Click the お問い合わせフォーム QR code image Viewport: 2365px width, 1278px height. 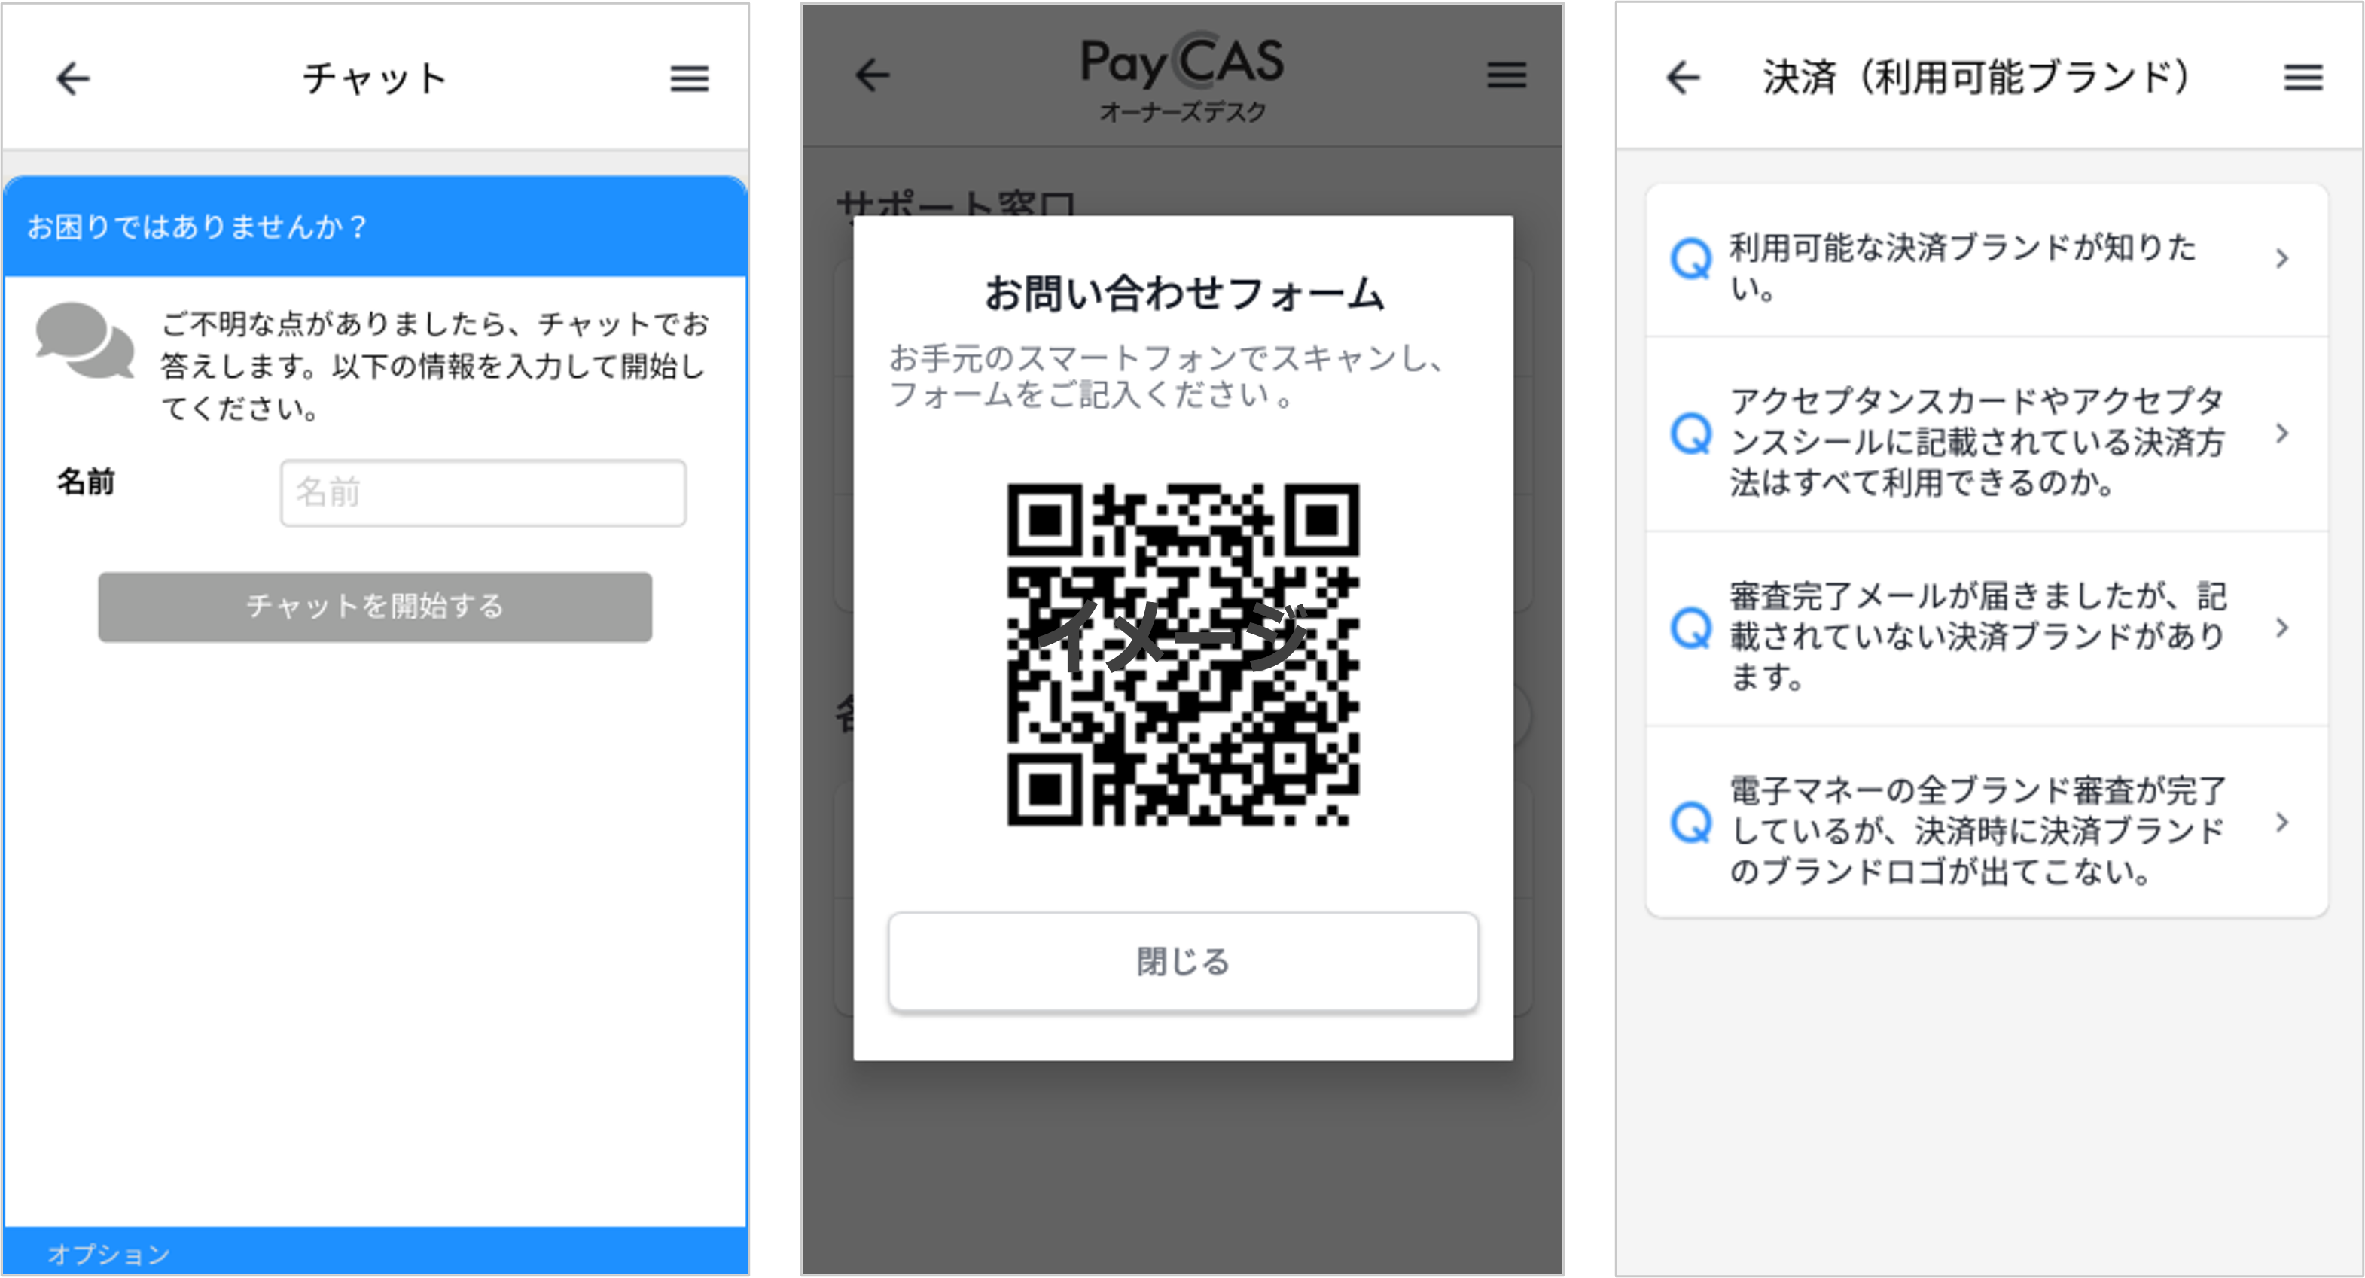(x=1182, y=654)
